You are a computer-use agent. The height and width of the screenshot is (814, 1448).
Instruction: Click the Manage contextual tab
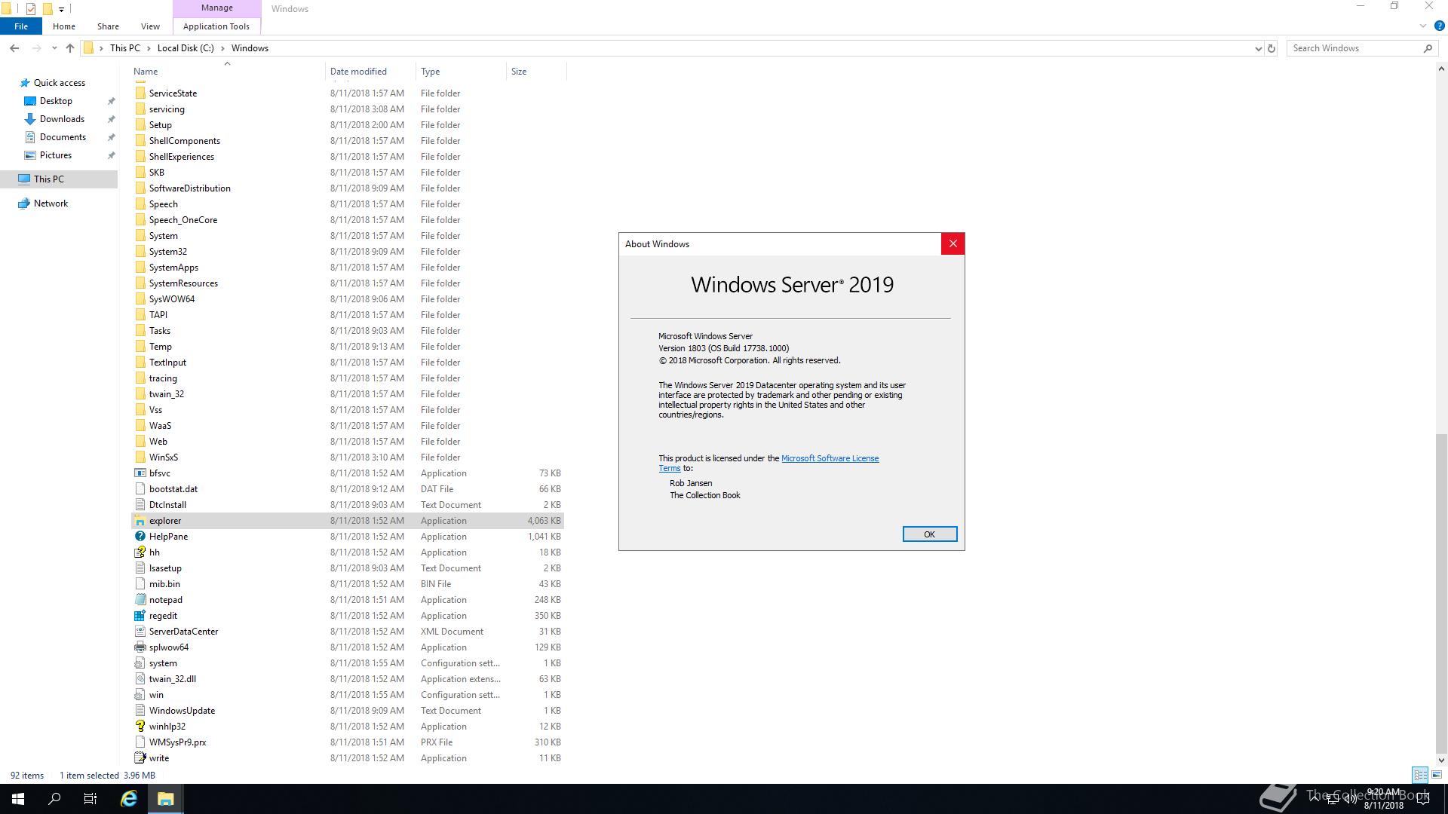(217, 8)
